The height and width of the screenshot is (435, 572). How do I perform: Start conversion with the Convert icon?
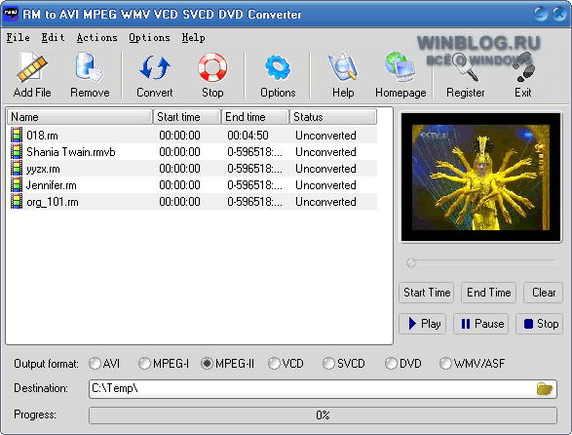(155, 67)
